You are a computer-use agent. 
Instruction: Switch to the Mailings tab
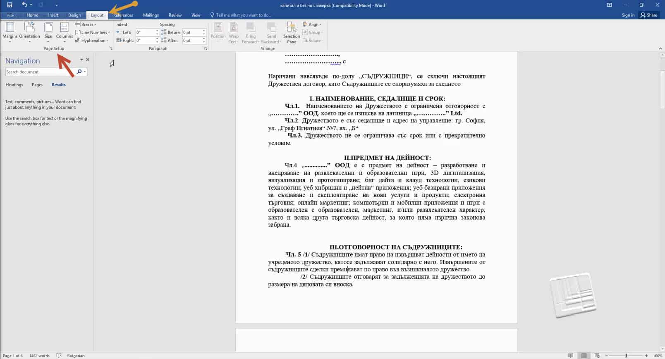pyautogui.click(x=151, y=15)
